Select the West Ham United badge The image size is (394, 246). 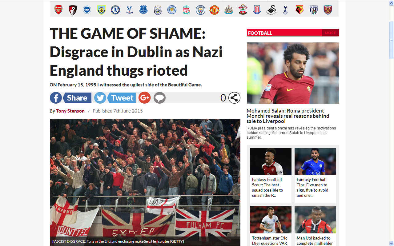[328, 10]
